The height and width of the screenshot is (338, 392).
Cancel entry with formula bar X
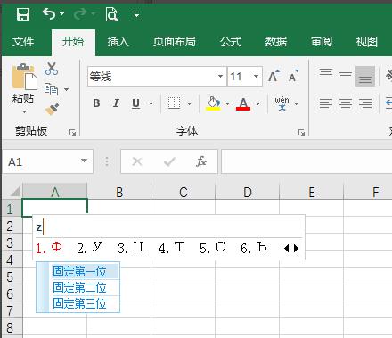point(136,161)
